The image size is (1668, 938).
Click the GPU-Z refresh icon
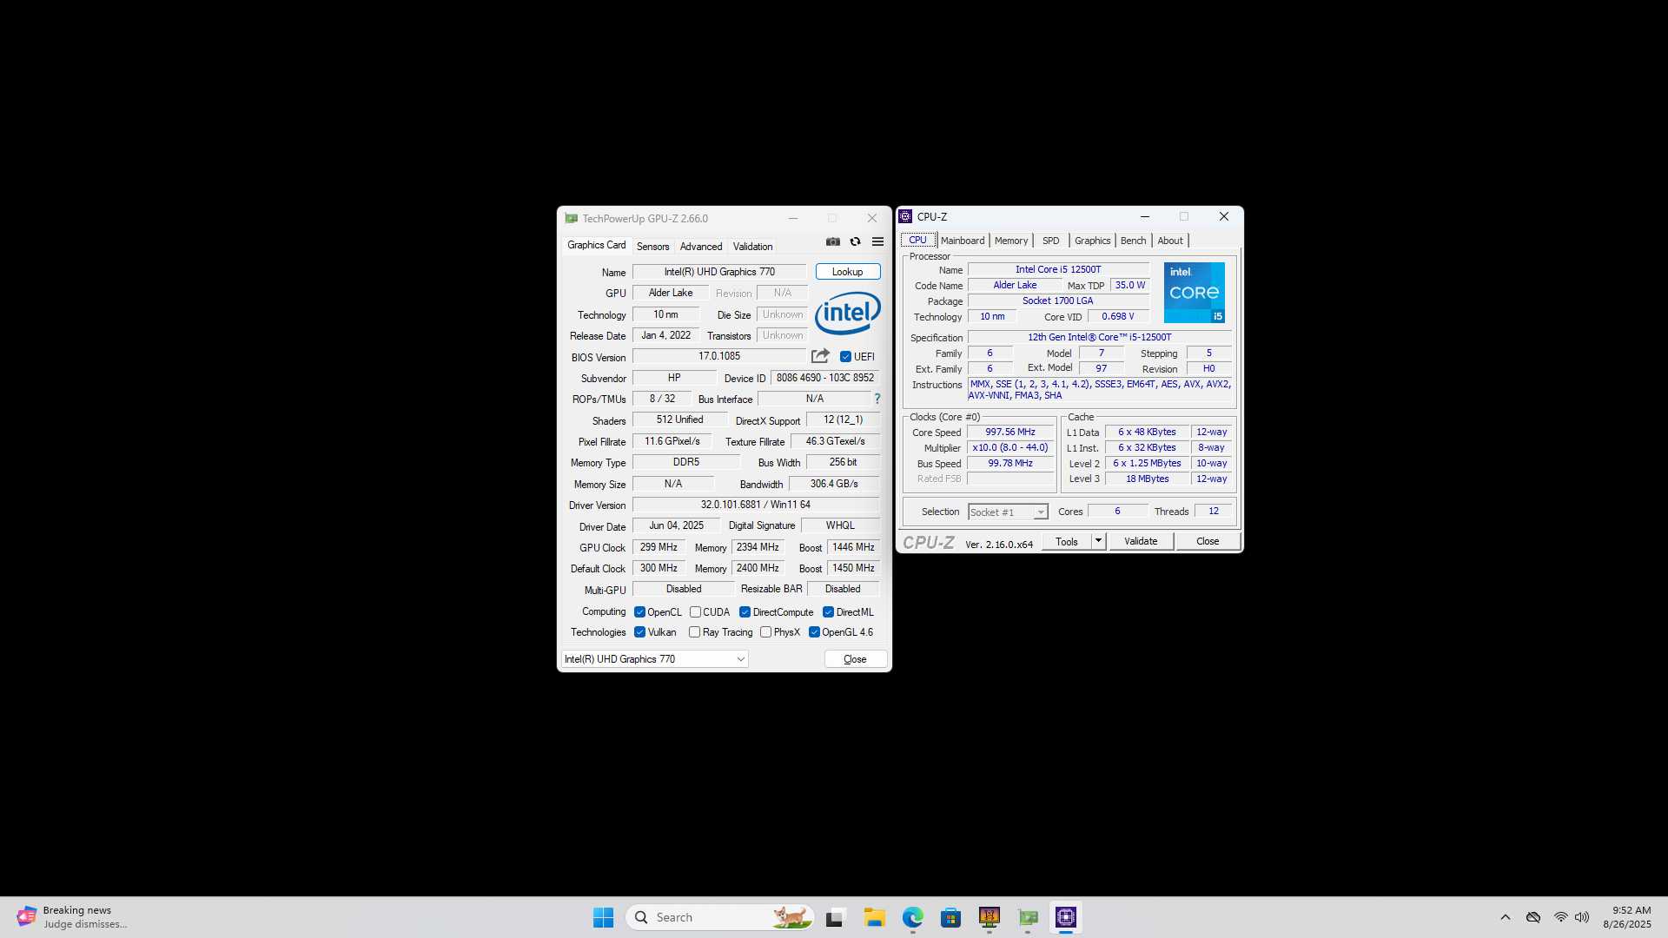pos(855,242)
